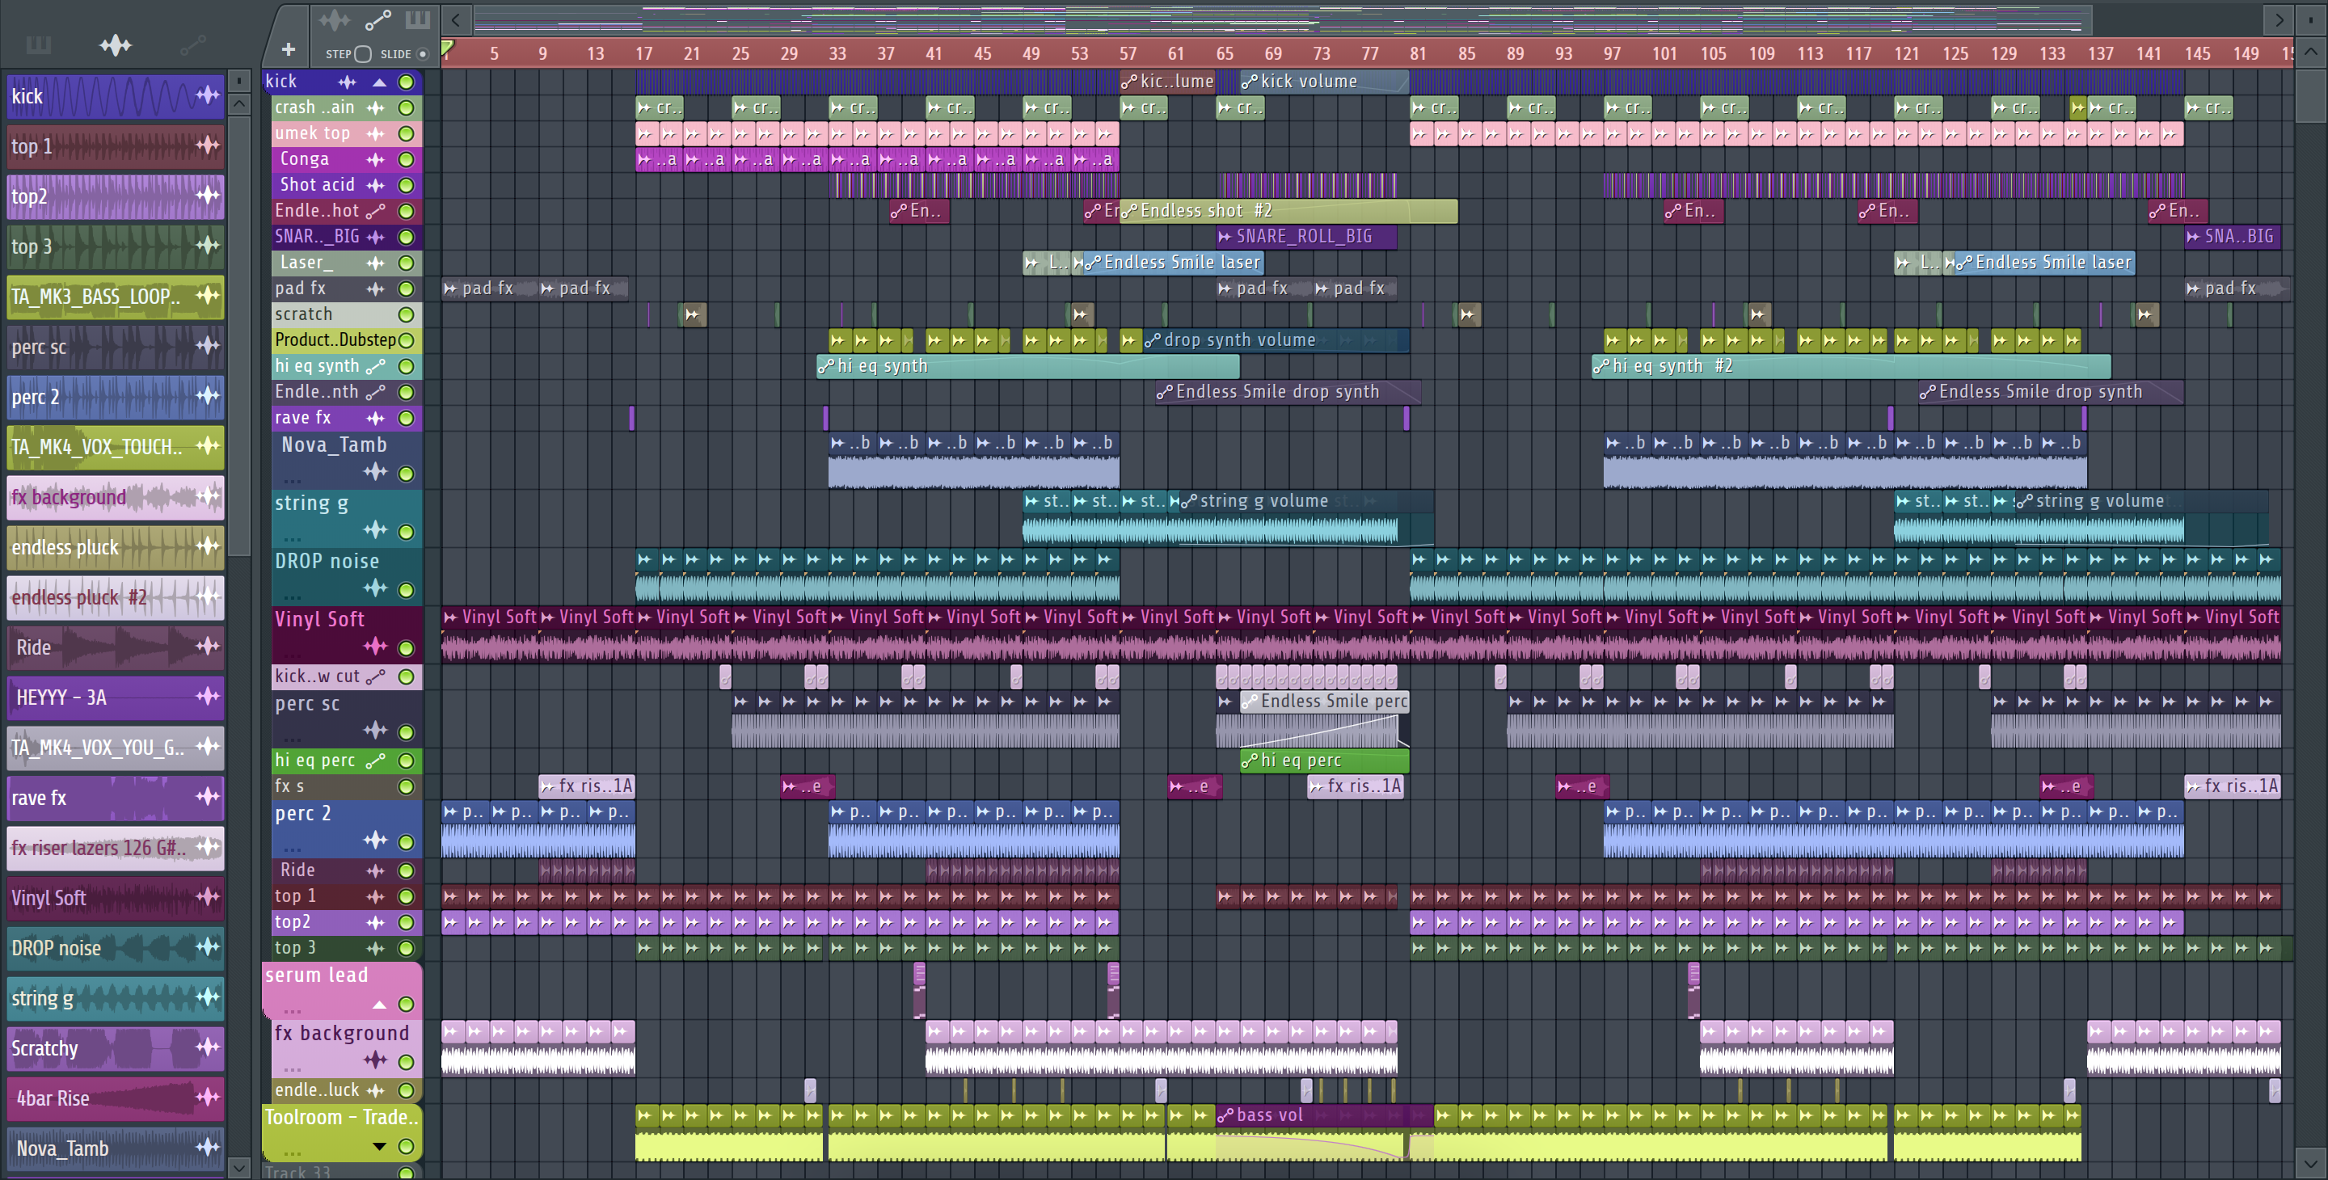Click the waveform icon on fx background track header
This screenshot has height=1180, width=2328.
pyautogui.click(x=375, y=1060)
